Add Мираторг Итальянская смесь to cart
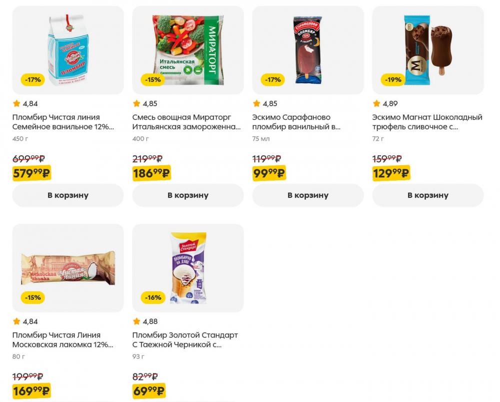500x402 pixels. pos(187,195)
